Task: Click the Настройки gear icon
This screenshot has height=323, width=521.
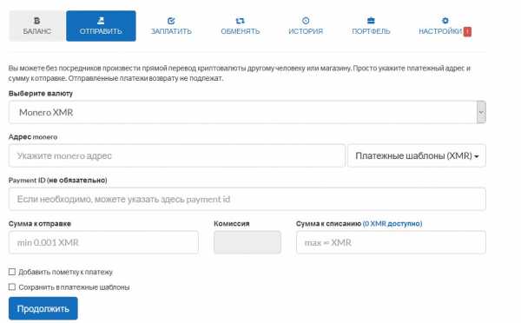Action: [x=445, y=21]
